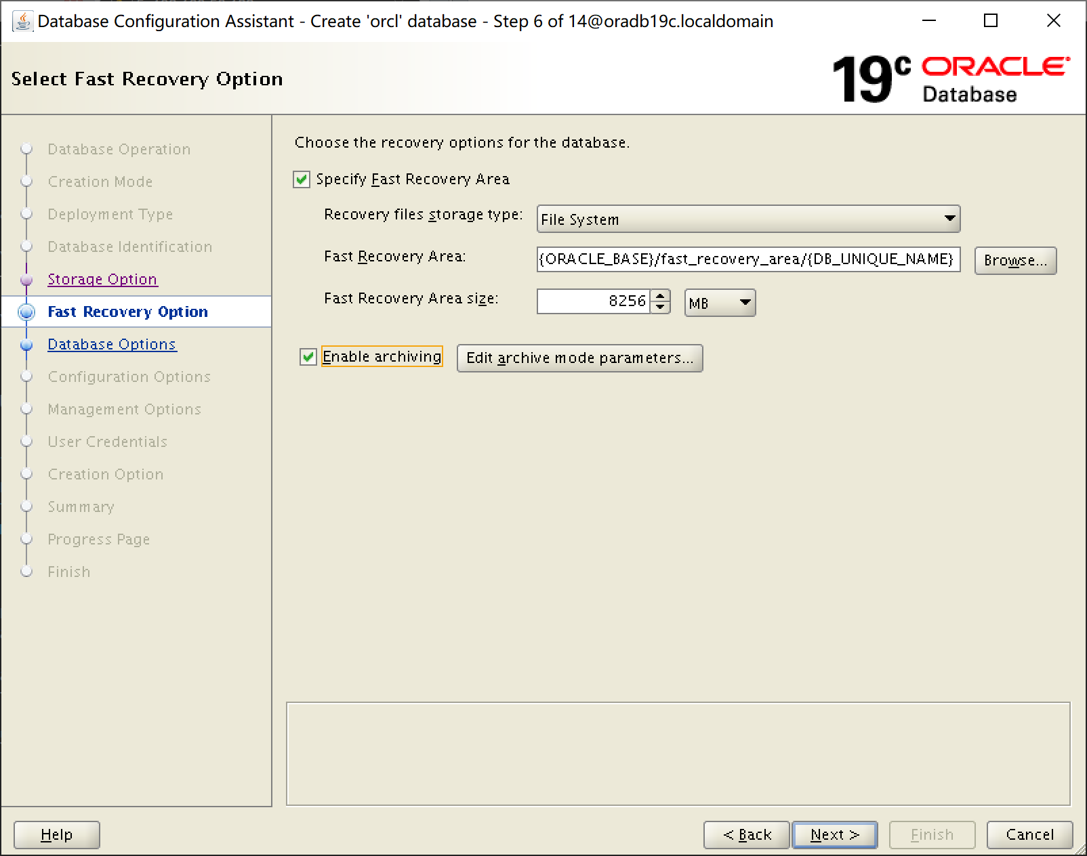Click 'Choose the recovery options' instruction text
The height and width of the screenshot is (856, 1087).
coord(462,142)
